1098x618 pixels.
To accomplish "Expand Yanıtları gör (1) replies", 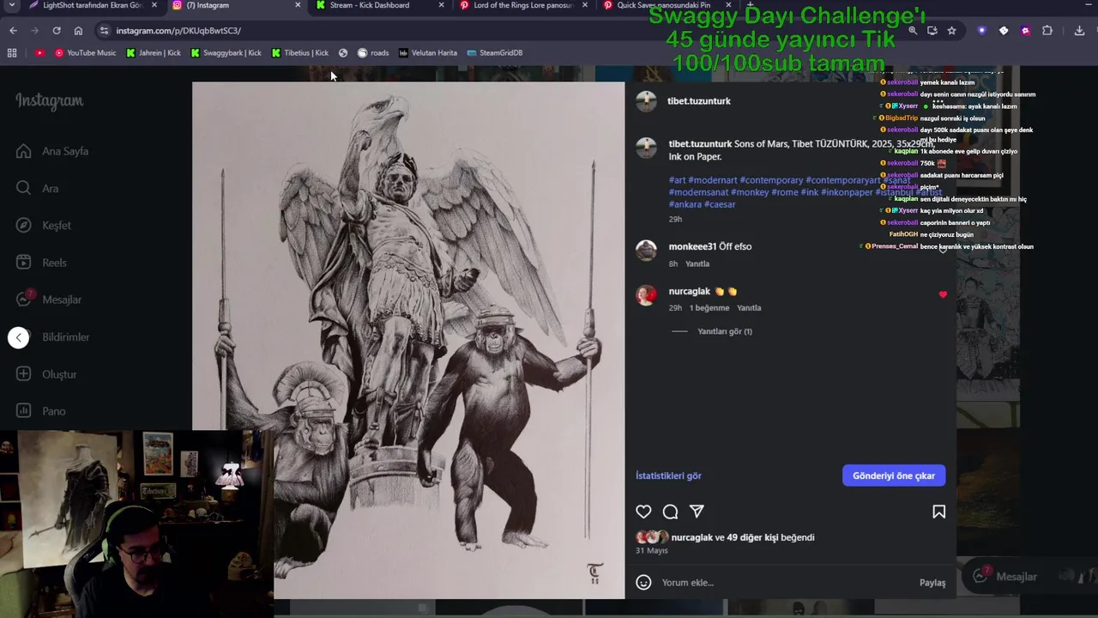I will pyautogui.click(x=725, y=331).
